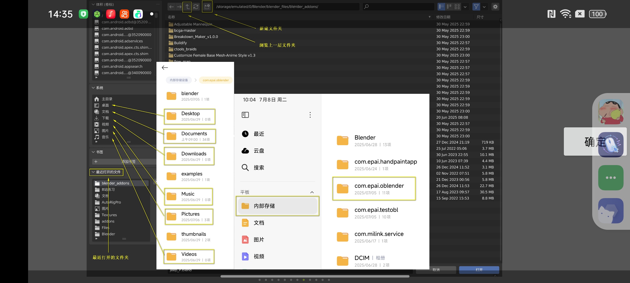Tap the mouse cursor floating icon

click(611, 144)
